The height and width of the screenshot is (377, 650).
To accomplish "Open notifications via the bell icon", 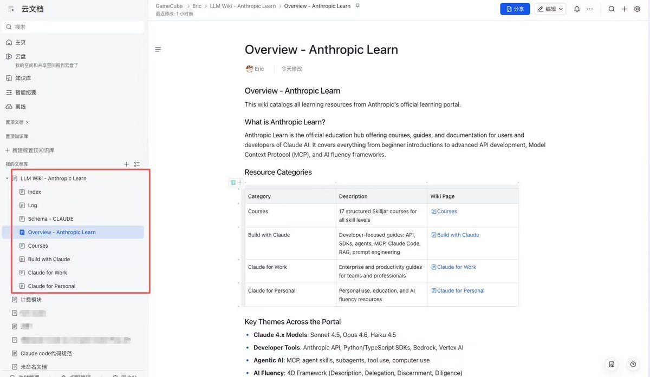I will [x=577, y=9].
